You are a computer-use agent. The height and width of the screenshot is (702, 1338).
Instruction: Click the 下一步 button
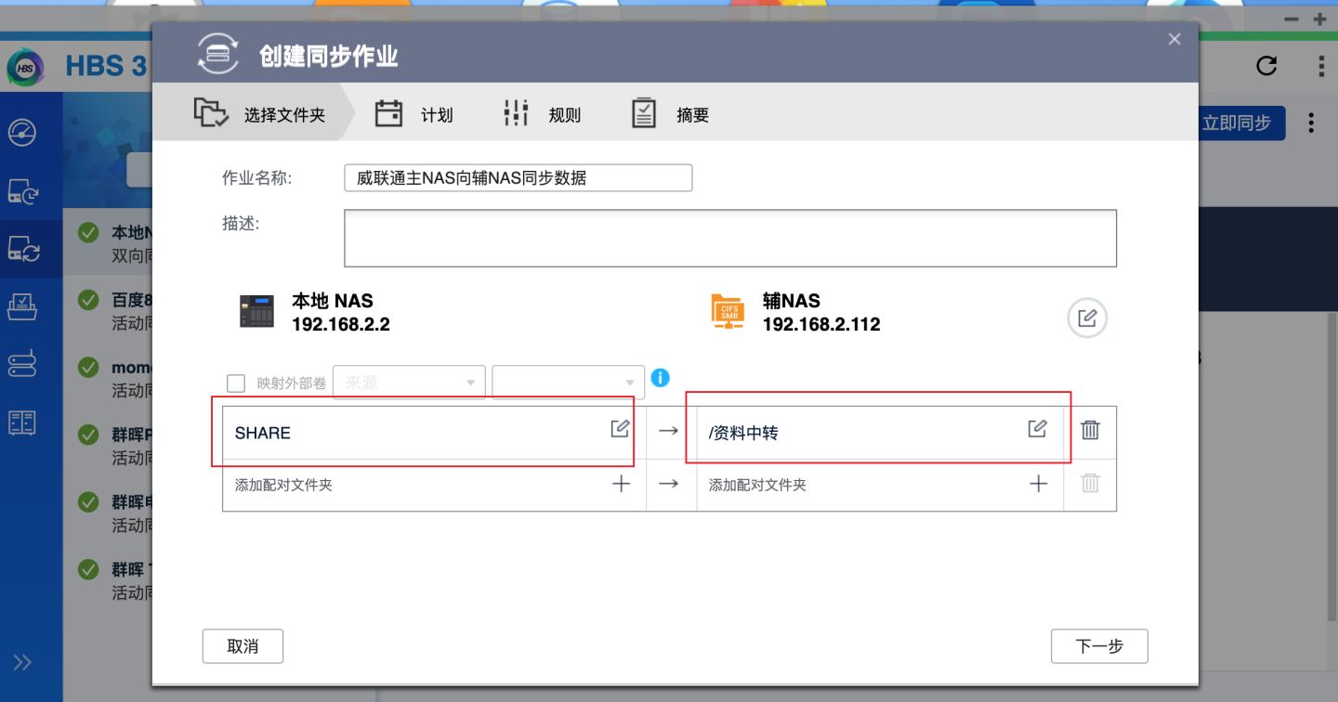(1099, 645)
